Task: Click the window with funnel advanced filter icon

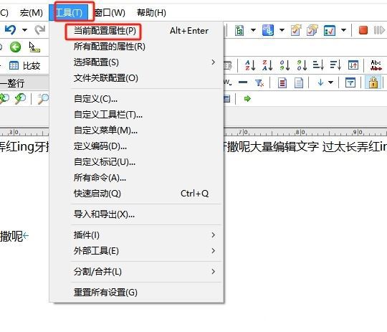Action: [x=350, y=82]
